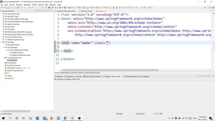Open the Beans Graph editor tab
The image size is (215, 121).
[x=95, y=73]
